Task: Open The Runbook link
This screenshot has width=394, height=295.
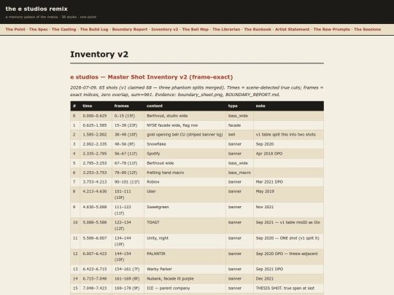Action: click(x=258, y=29)
